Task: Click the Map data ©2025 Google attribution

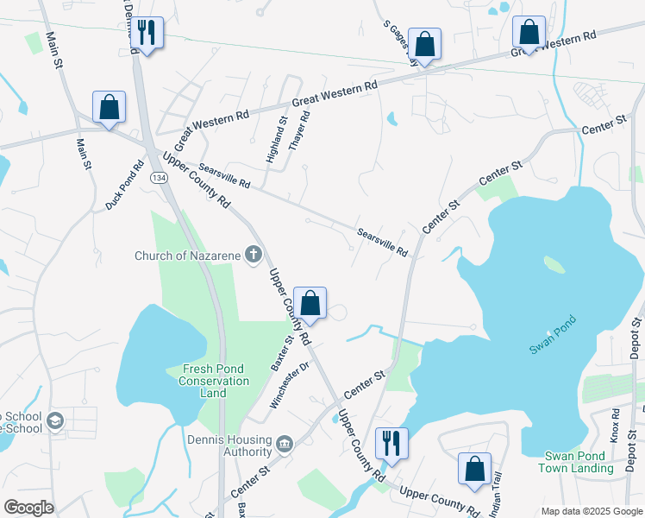Action: pyautogui.click(x=592, y=512)
